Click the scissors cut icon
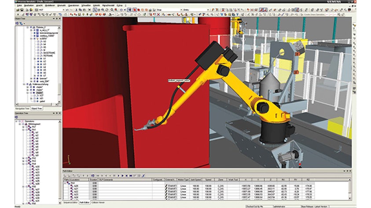Image resolution: width=371 pixels, height=208 pixels. [x=76, y=10]
